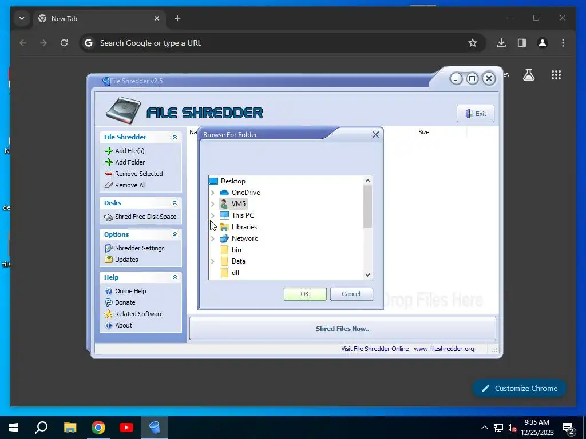Open notification center in taskbar
Screen dimensions: 586x439
[568, 428]
